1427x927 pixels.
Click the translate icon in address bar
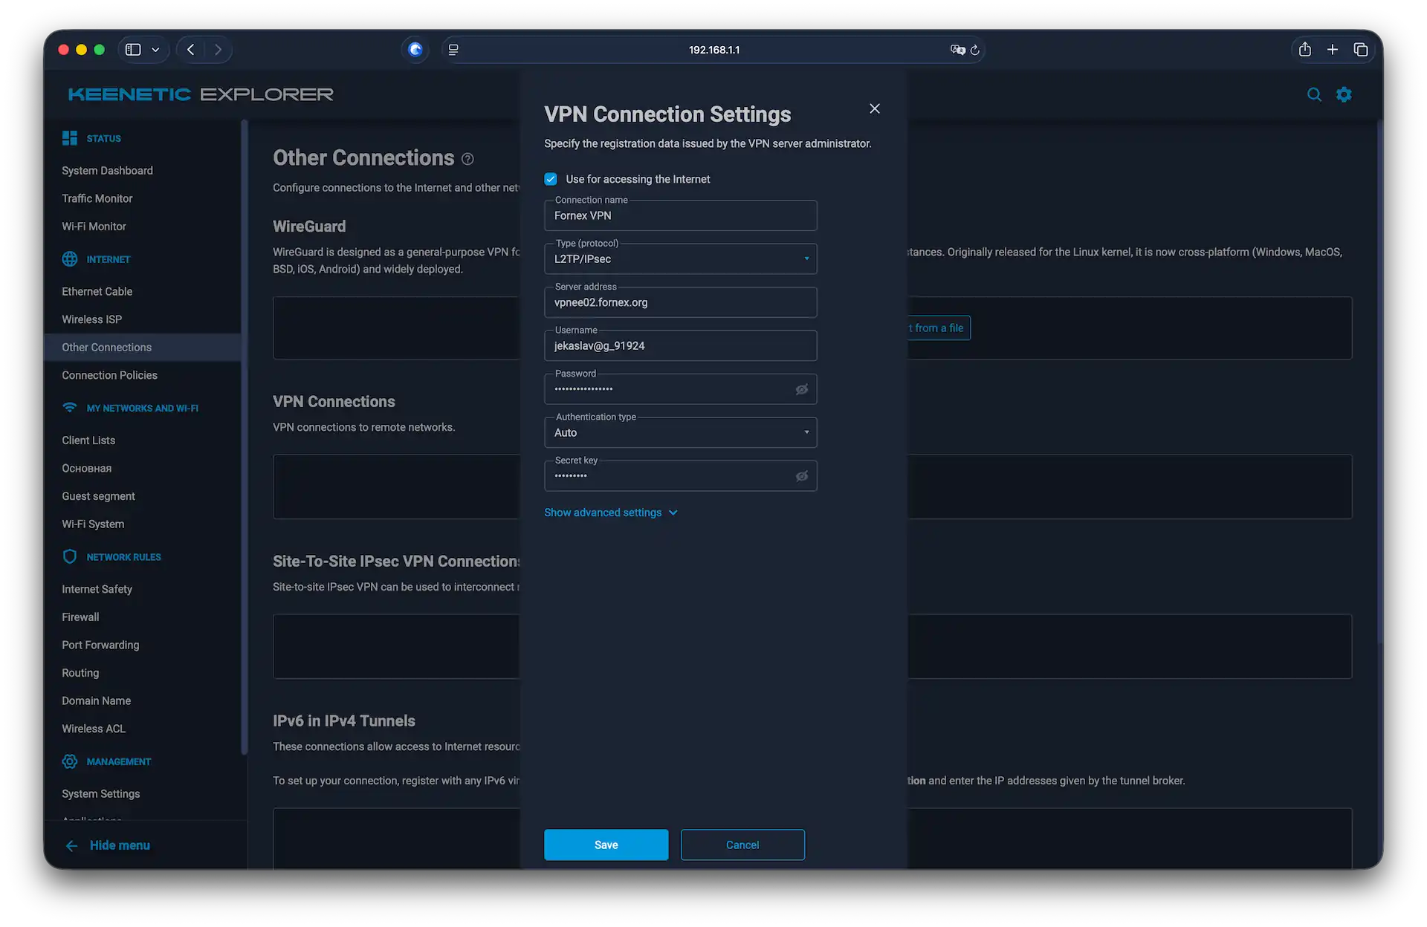(x=957, y=50)
